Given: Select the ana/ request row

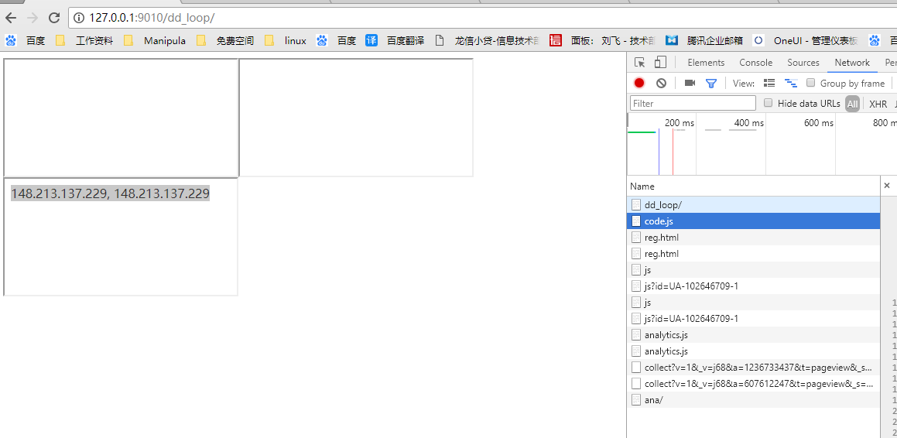Looking at the screenshot, I should [x=753, y=400].
